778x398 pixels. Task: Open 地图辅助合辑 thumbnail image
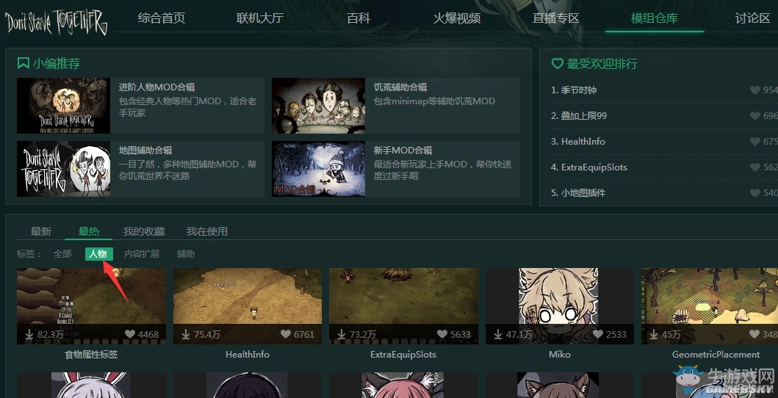coord(63,169)
